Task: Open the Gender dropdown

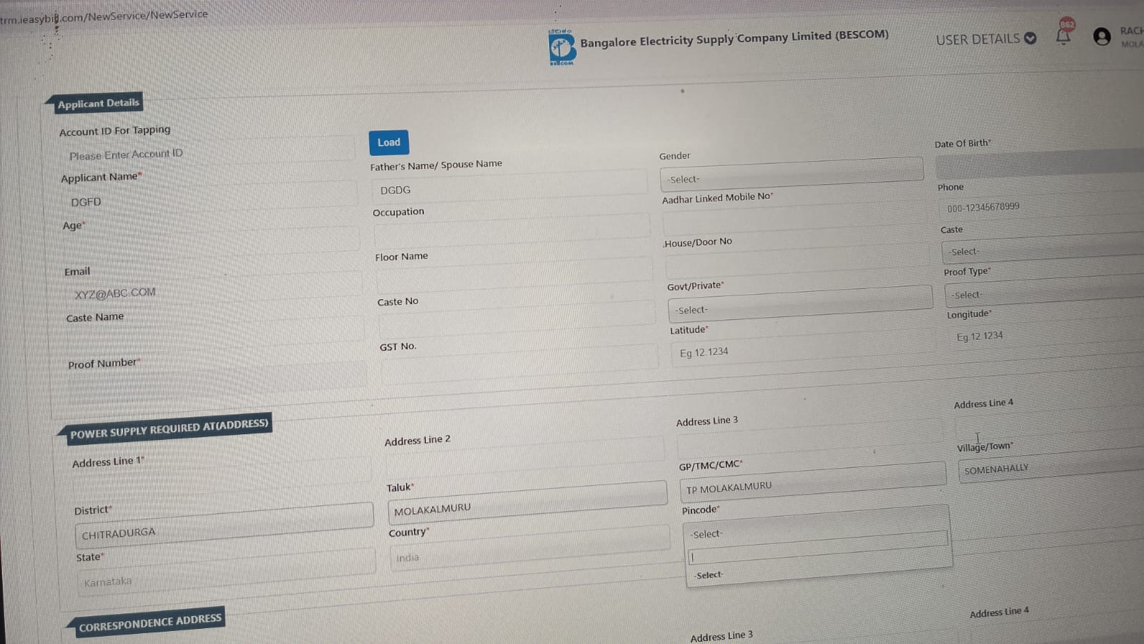Action: click(792, 175)
